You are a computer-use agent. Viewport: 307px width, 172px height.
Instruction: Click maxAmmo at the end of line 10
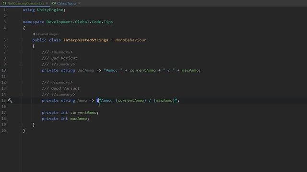[x=190, y=70]
